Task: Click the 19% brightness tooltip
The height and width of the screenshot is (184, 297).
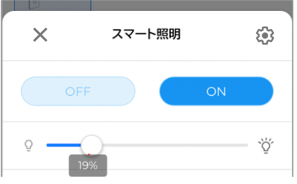Action: (88, 165)
